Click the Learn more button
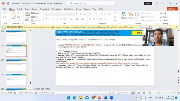 click(x=163, y=27)
